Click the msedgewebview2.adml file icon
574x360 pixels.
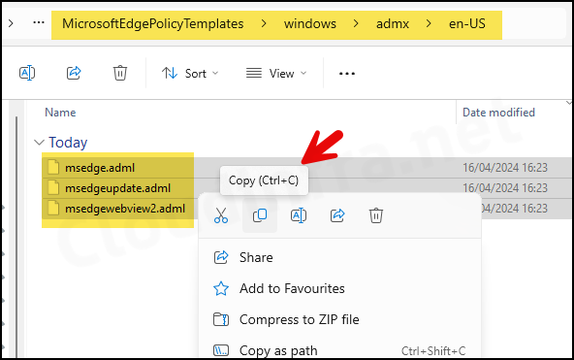pos(53,209)
